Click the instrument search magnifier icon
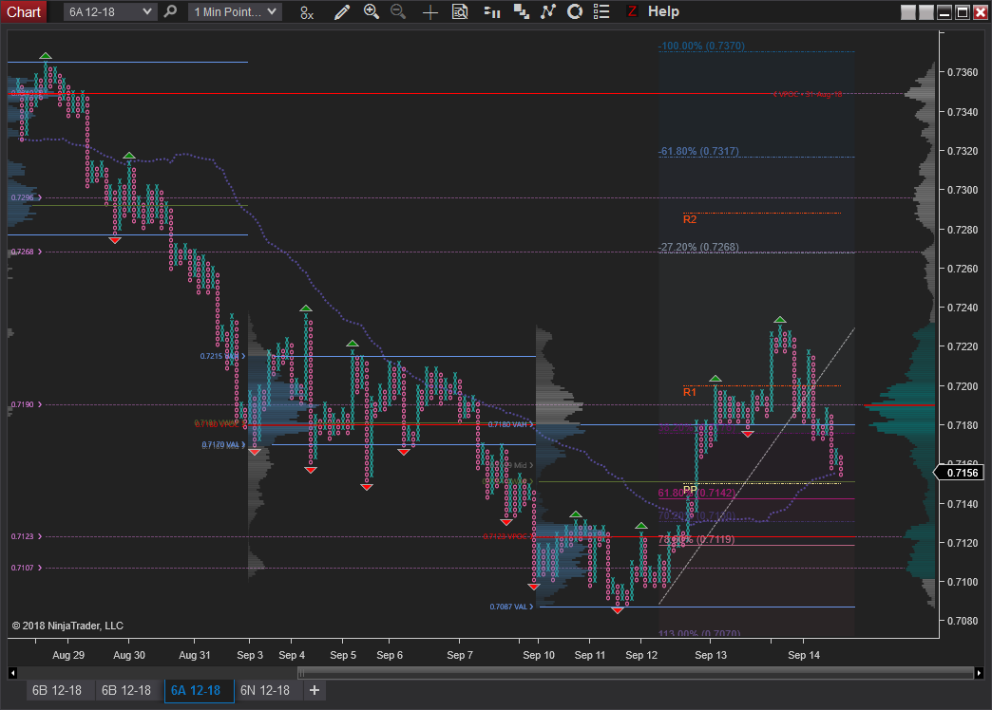Screen dimensions: 992x710 [170, 11]
